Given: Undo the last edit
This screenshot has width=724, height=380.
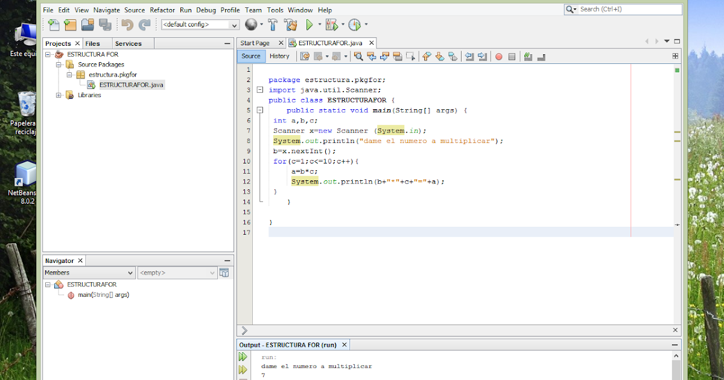Looking at the screenshot, I should 128,24.
